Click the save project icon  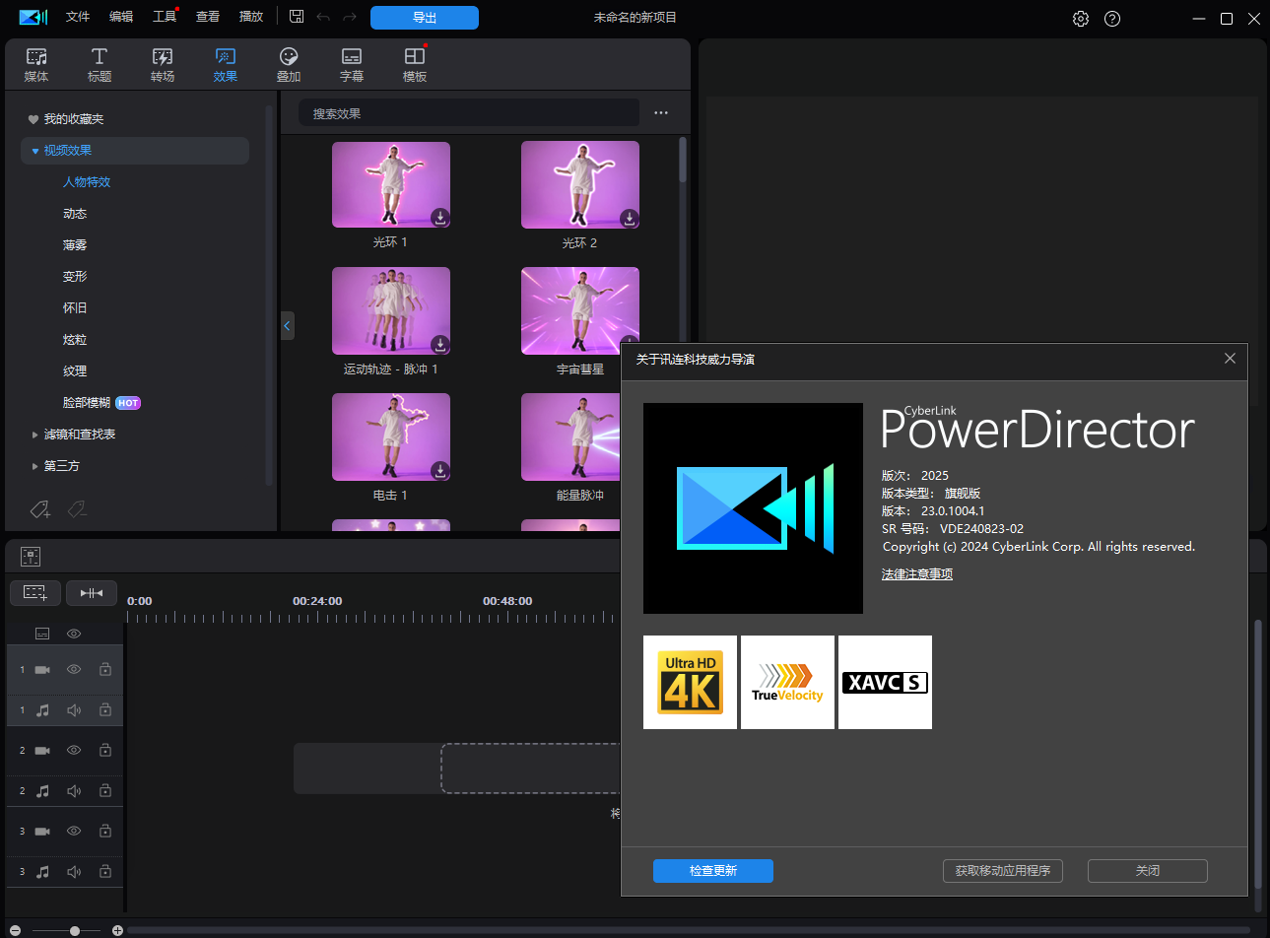point(297,17)
